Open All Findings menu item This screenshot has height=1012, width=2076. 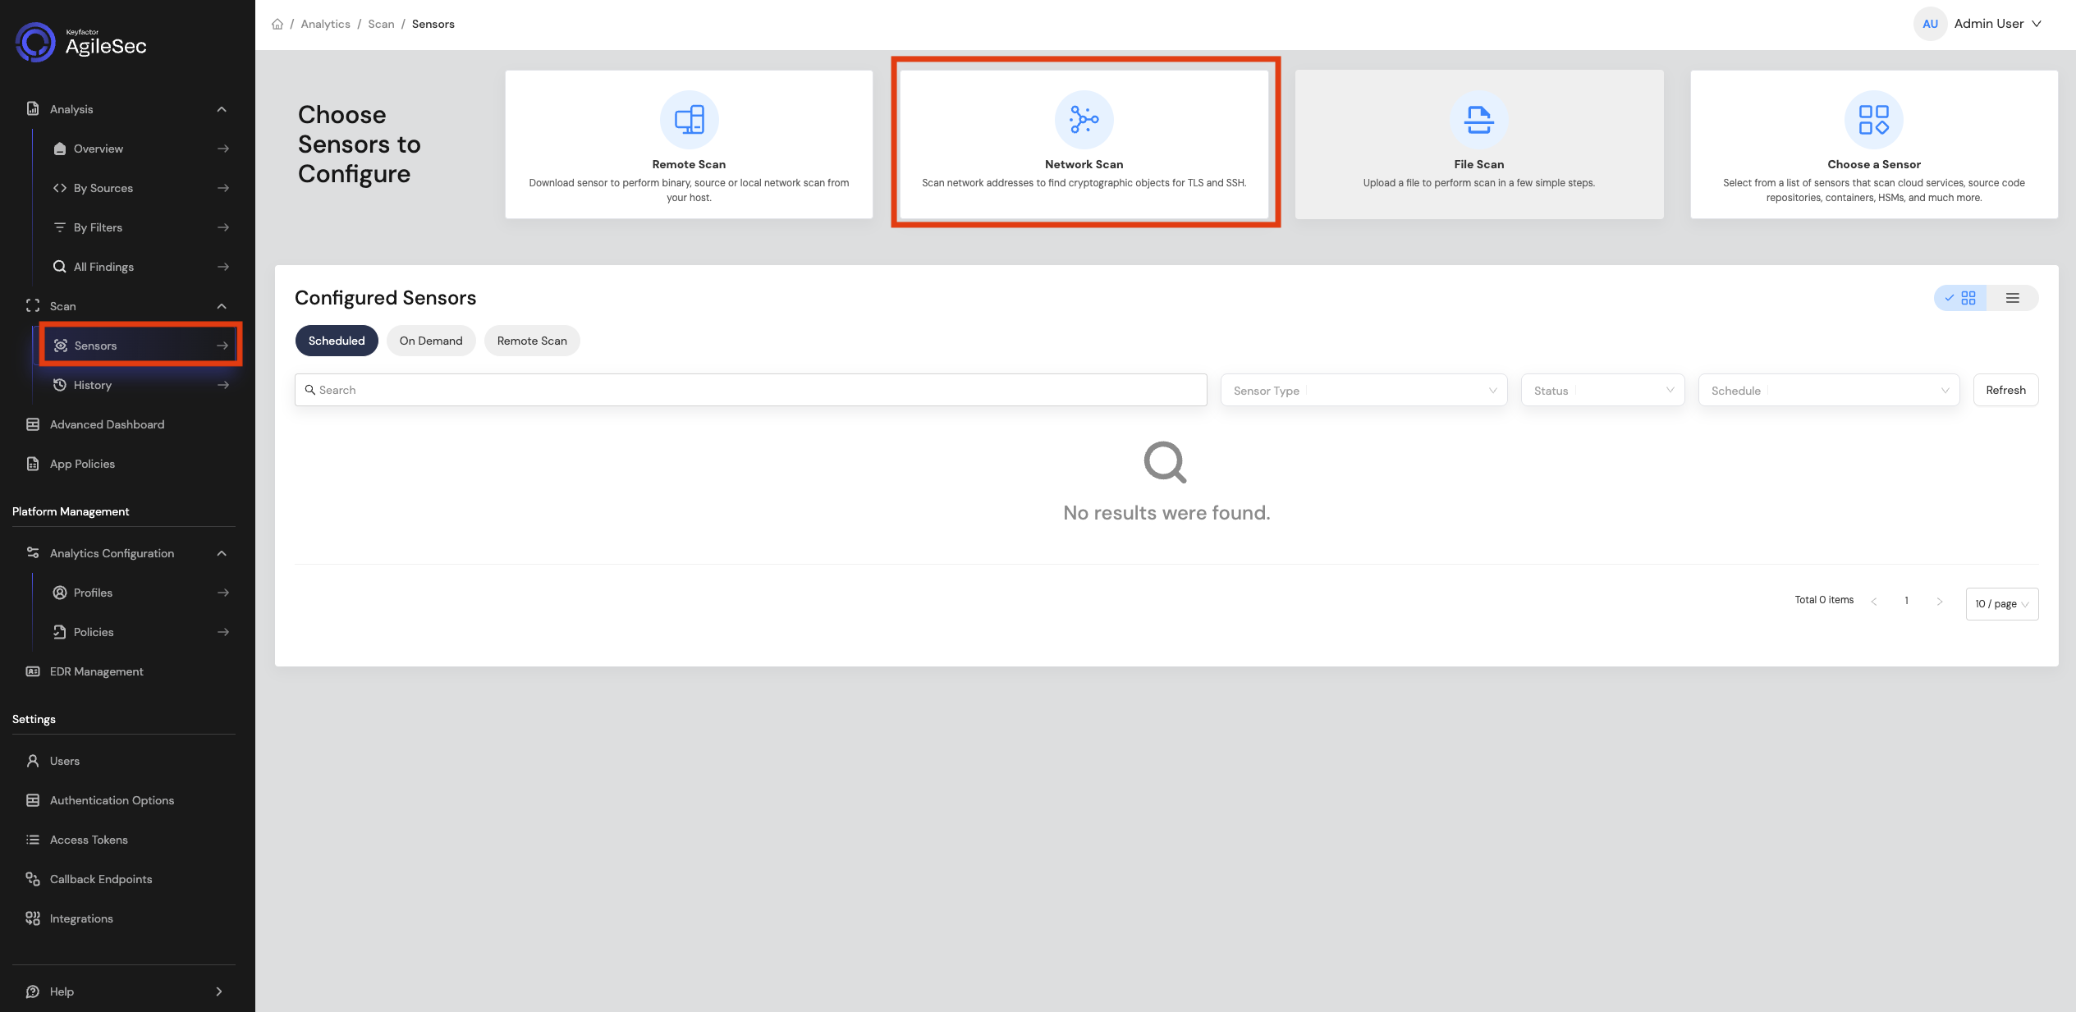click(140, 267)
